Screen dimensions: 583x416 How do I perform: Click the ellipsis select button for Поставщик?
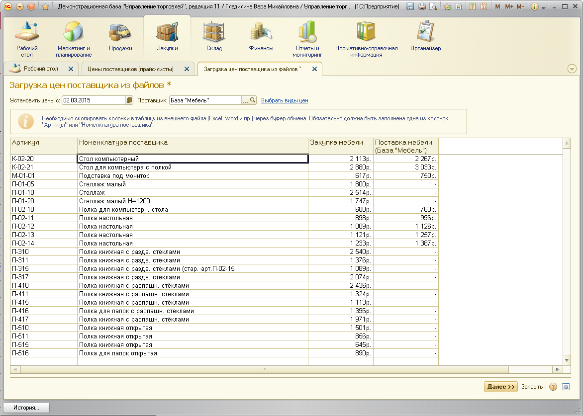(245, 100)
